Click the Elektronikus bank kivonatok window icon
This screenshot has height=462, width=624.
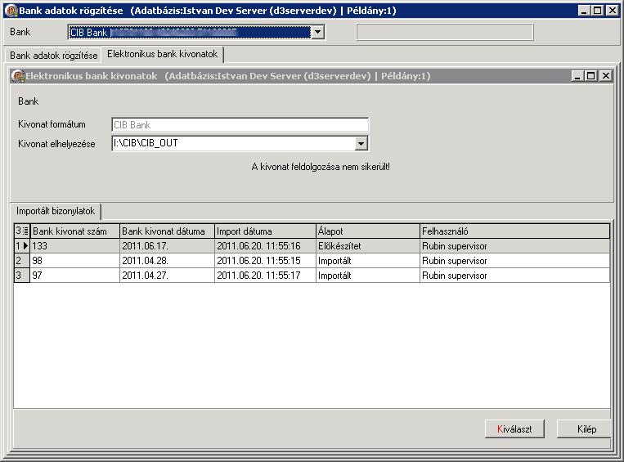tap(18, 75)
